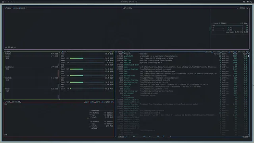
Task: Click the 'up 02:48:16' uptime text
Action: [10, 47]
